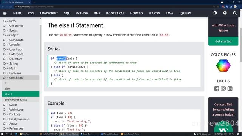Toggle dark mode contrast icon
Screen dimensions: 242x136
tap(215, 13)
